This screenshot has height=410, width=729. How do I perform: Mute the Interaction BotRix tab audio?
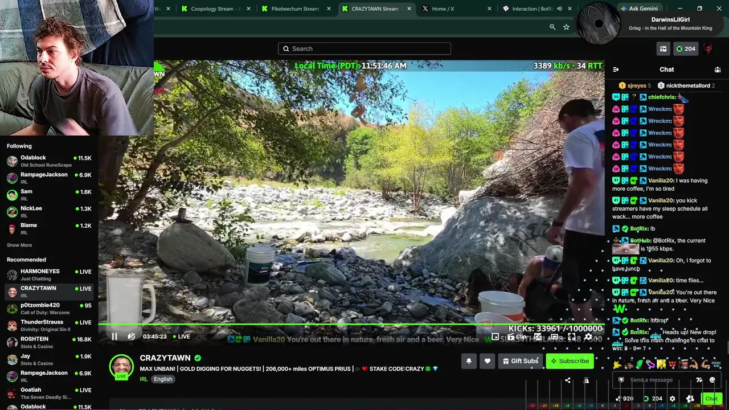(x=559, y=9)
